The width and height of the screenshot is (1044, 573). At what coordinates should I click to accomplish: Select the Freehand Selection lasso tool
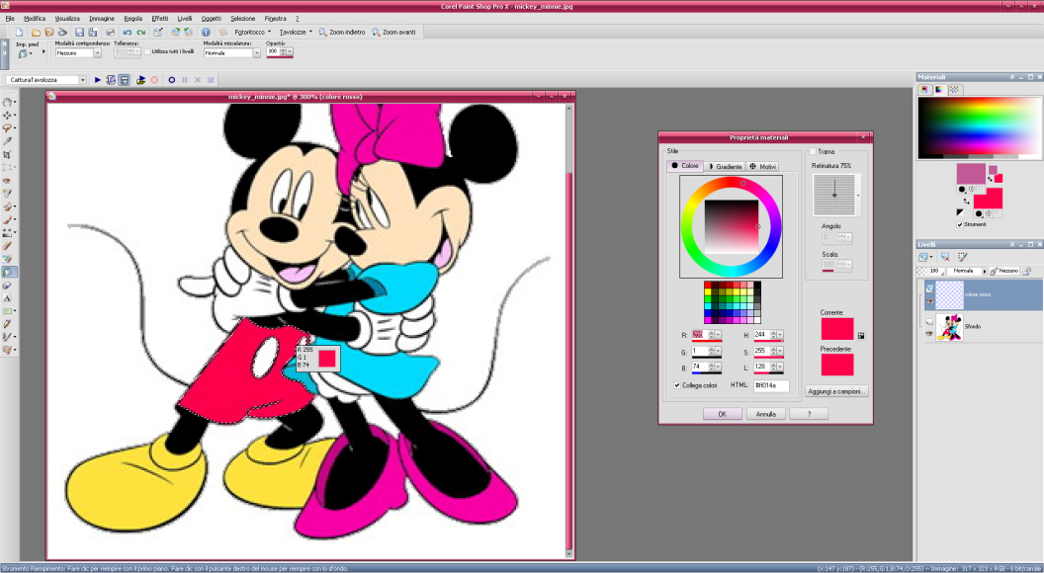7,127
